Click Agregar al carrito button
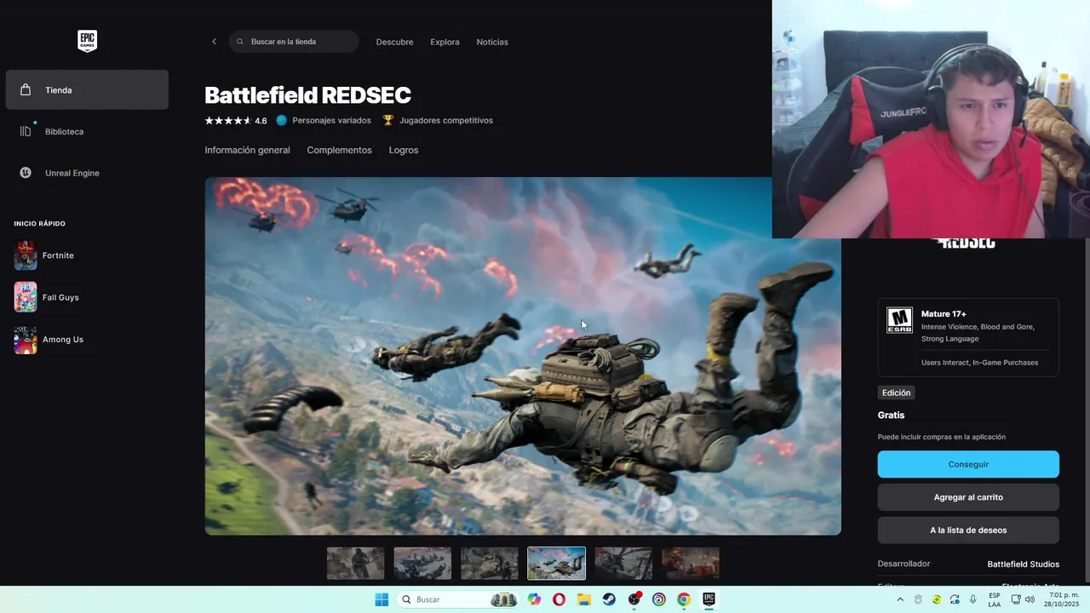The width and height of the screenshot is (1090, 613). click(968, 497)
